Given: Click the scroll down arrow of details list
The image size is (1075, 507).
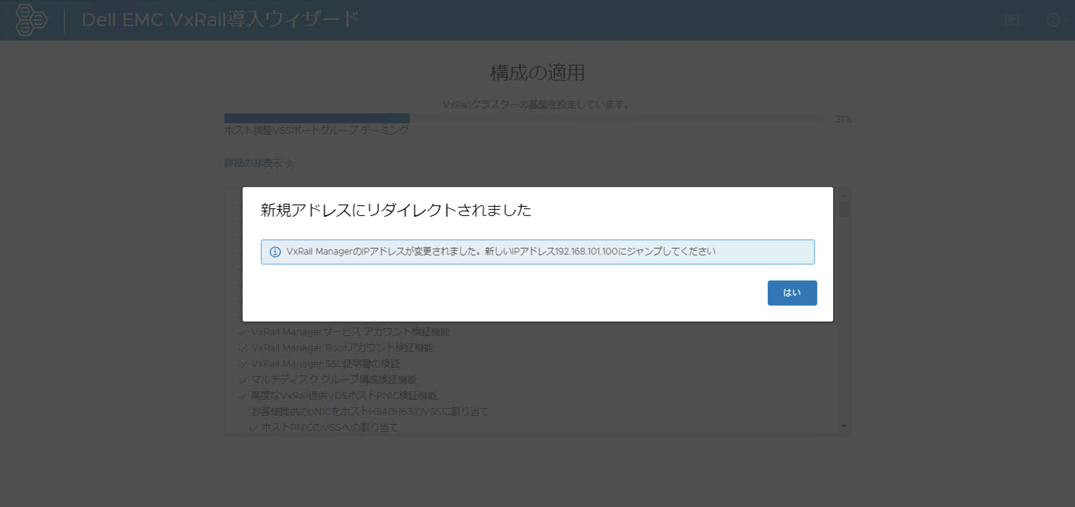Looking at the screenshot, I should pos(844,426).
